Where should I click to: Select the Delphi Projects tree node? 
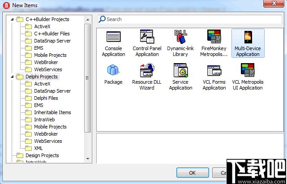37,77
